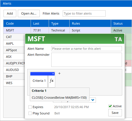Focus the Filter Alerts search box
The height and width of the screenshot is (121, 132).
(x=84, y=13)
